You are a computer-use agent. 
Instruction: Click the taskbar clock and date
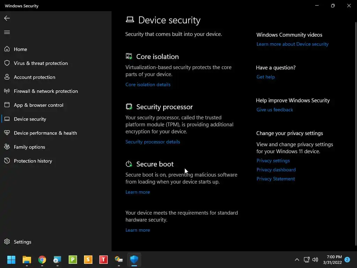pyautogui.click(x=332, y=260)
